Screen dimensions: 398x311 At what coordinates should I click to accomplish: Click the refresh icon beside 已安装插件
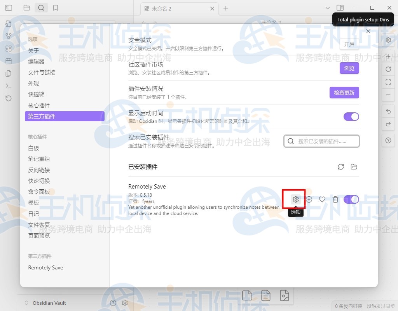click(341, 166)
